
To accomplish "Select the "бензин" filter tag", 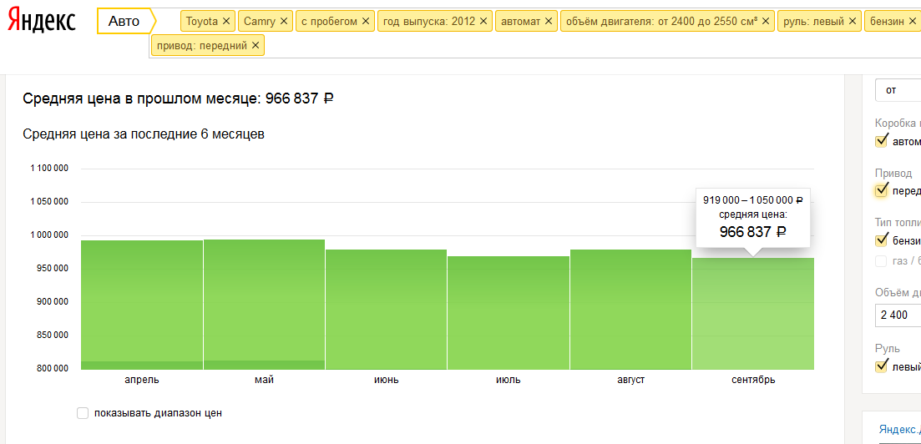I will click(x=893, y=21).
